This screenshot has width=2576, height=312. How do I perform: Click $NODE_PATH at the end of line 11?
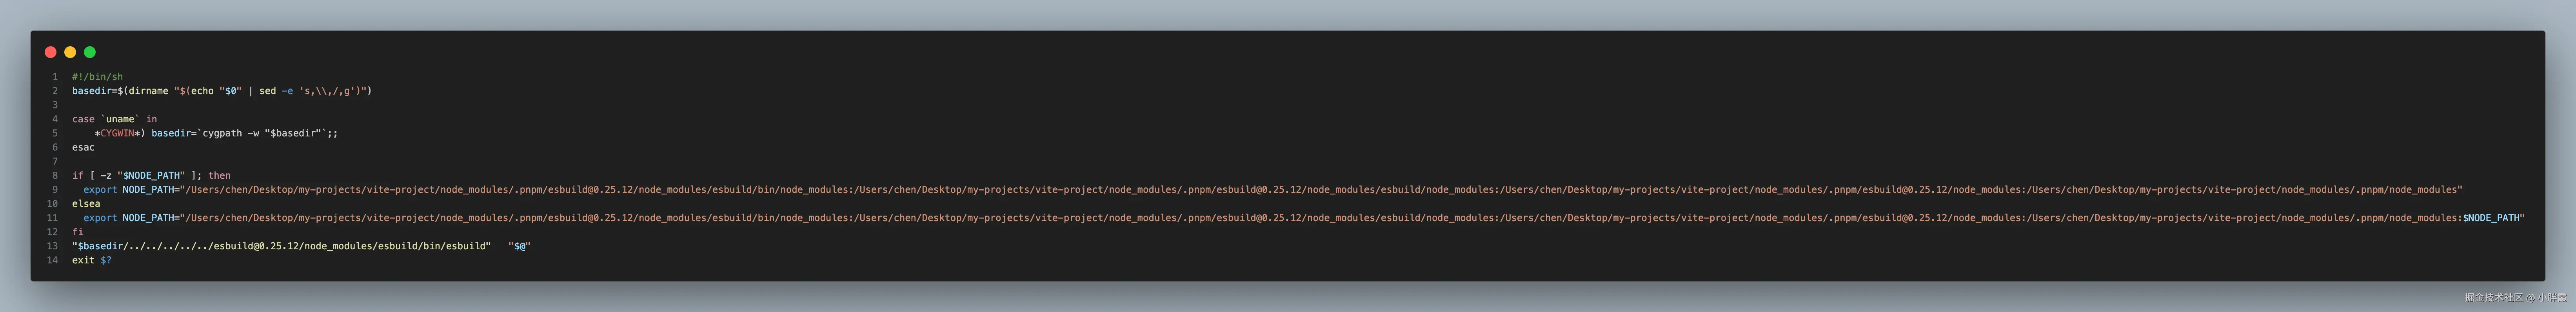pos(2491,217)
